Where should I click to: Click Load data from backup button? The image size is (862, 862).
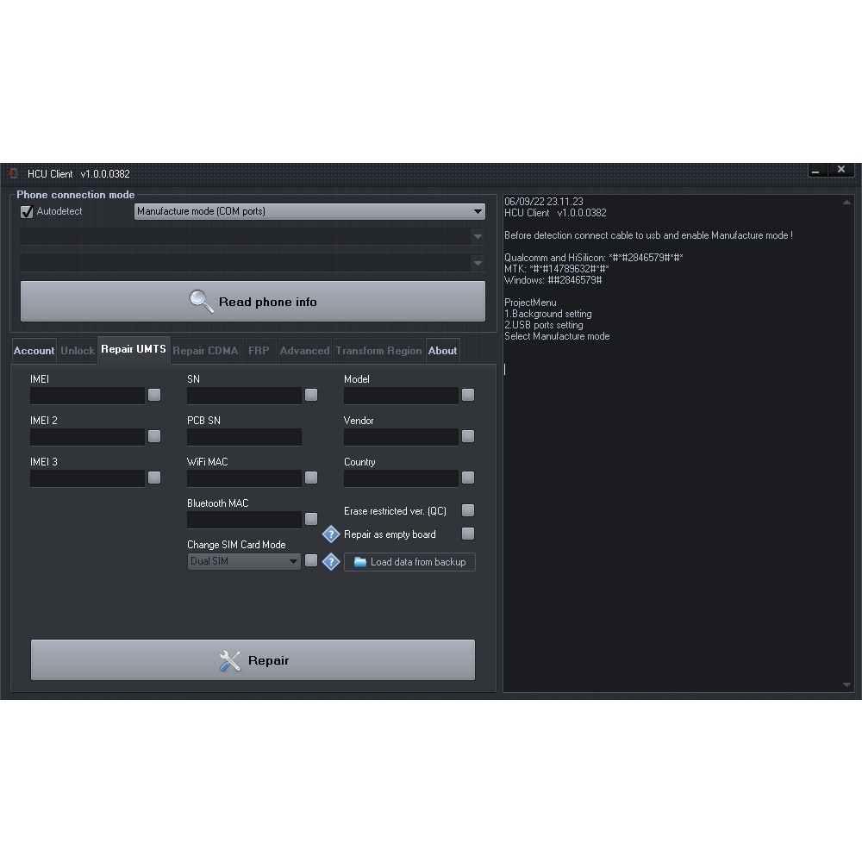tap(409, 562)
